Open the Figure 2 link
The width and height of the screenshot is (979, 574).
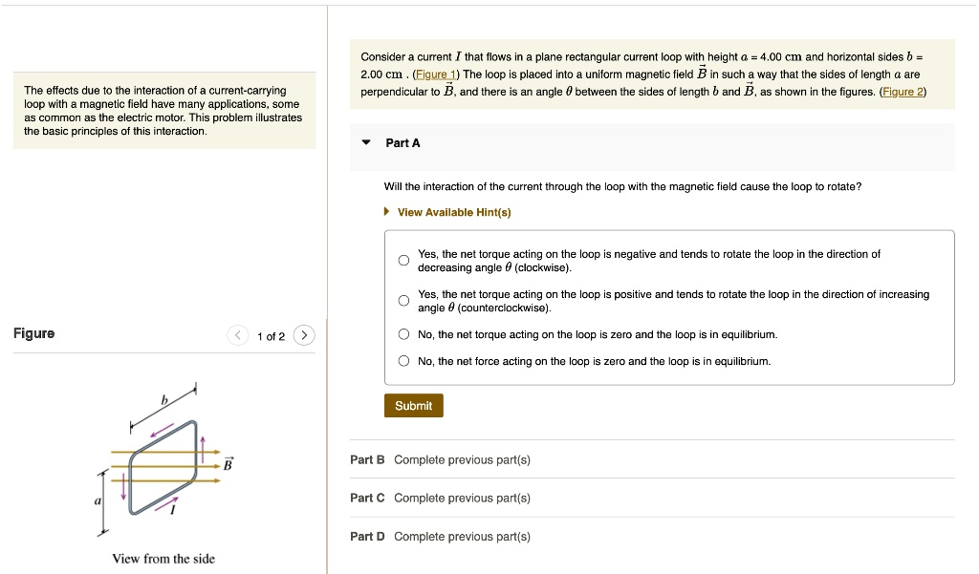coord(903,92)
